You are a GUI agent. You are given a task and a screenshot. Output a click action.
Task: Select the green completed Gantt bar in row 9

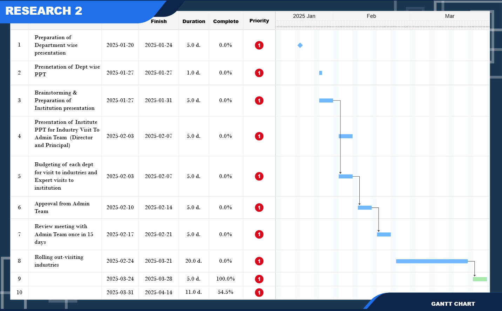click(480, 279)
